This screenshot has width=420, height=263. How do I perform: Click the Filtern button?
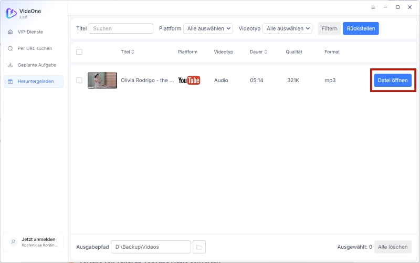pyautogui.click(x=329, y=28)
